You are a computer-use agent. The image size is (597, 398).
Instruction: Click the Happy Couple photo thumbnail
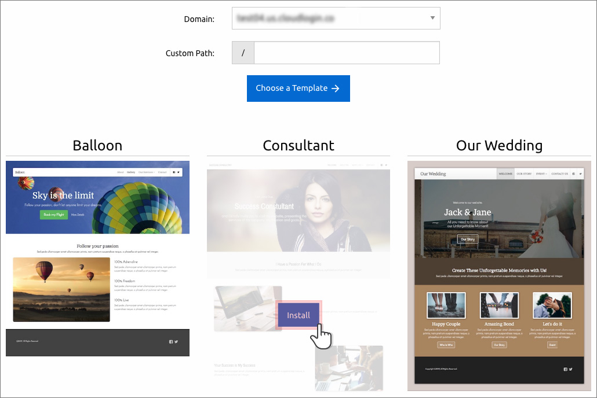[446, 305]
